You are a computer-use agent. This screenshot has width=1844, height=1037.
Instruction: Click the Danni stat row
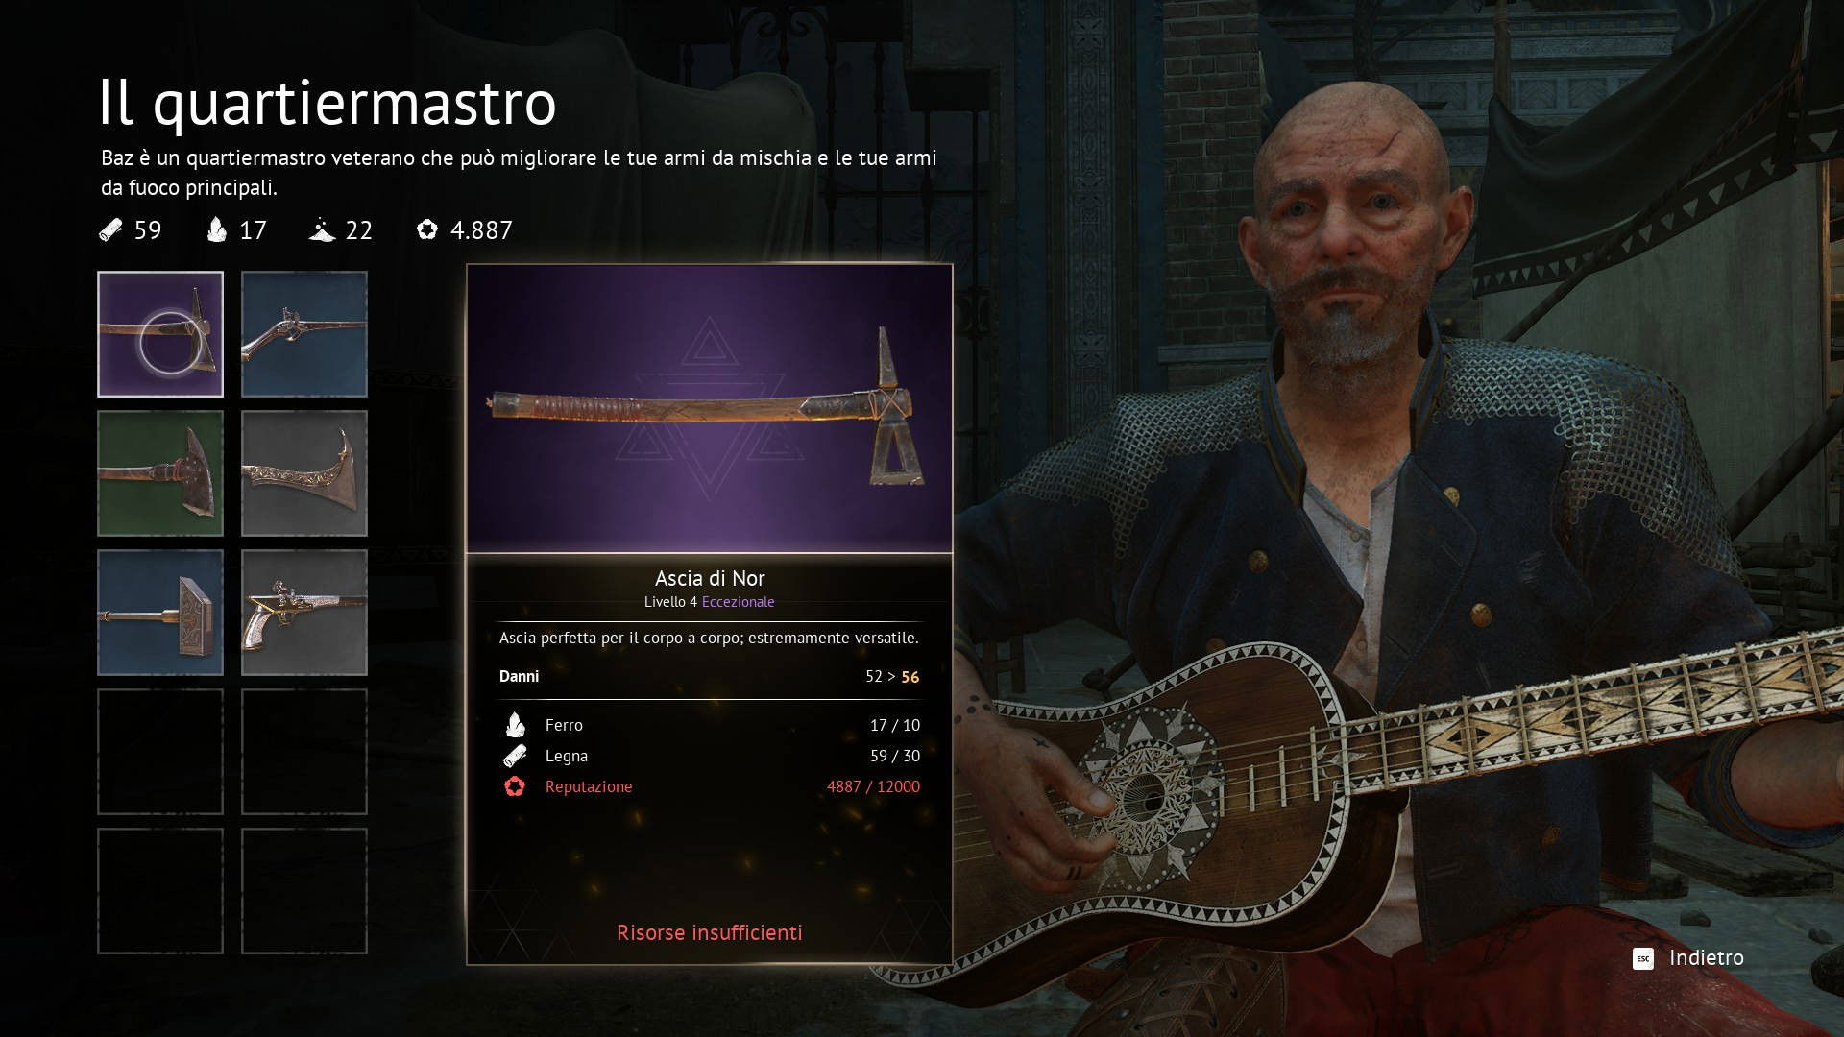710,676
